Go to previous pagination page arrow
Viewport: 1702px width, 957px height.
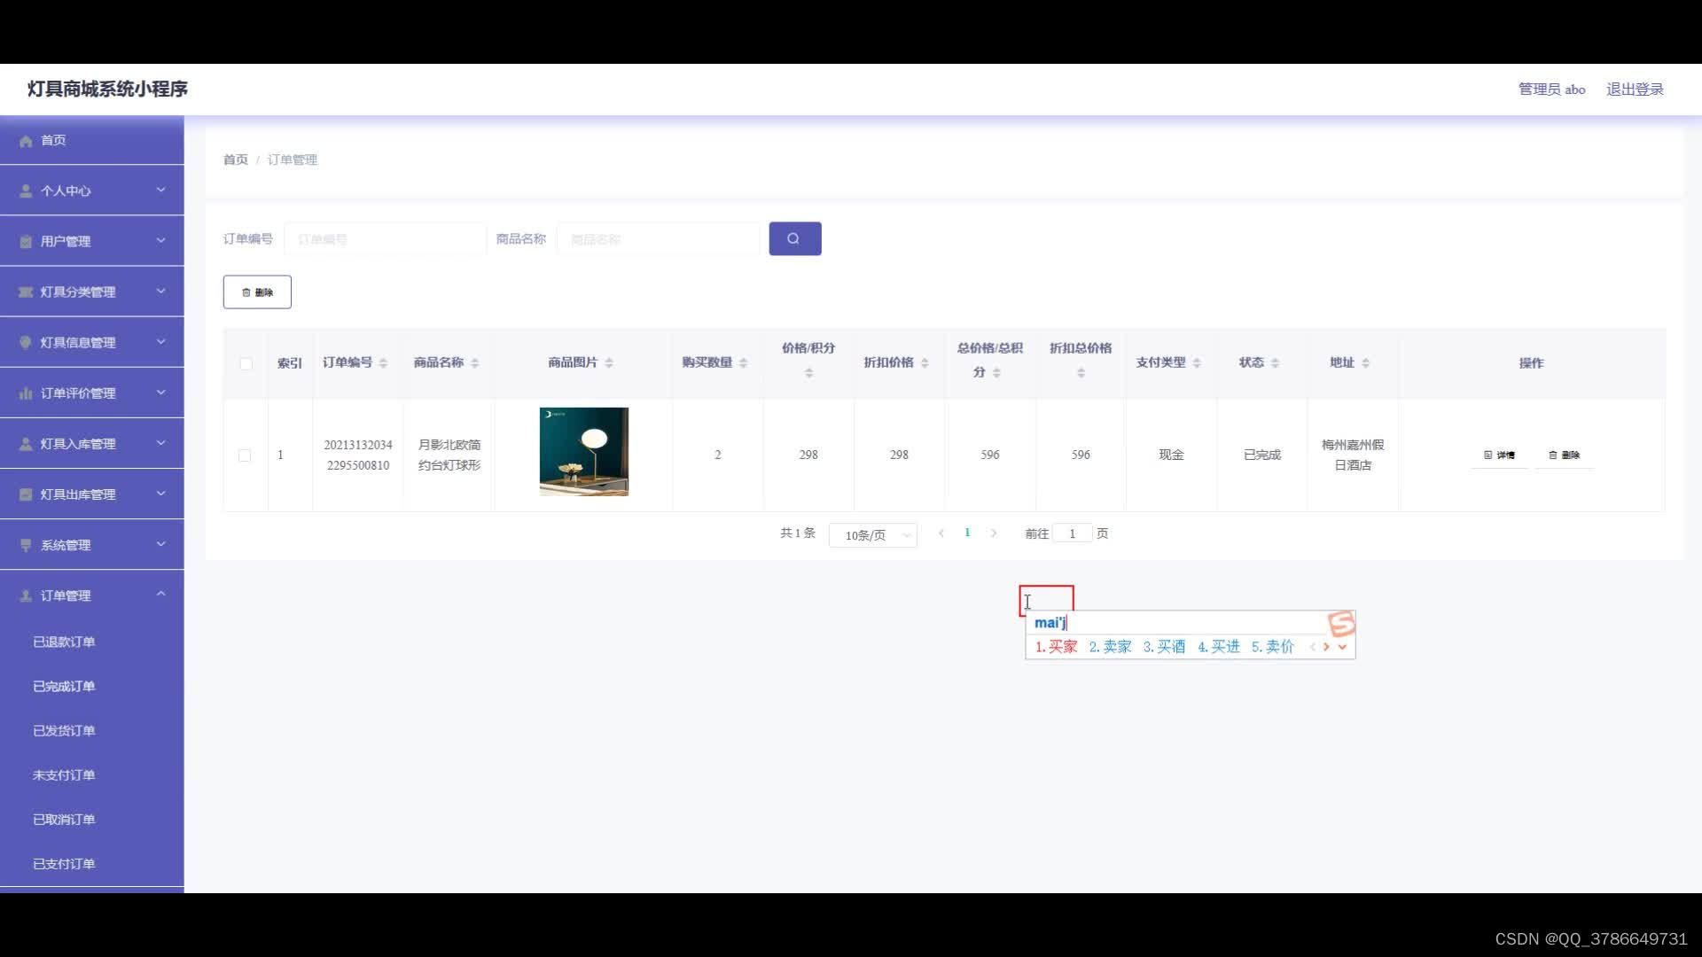tap(941, 533)
